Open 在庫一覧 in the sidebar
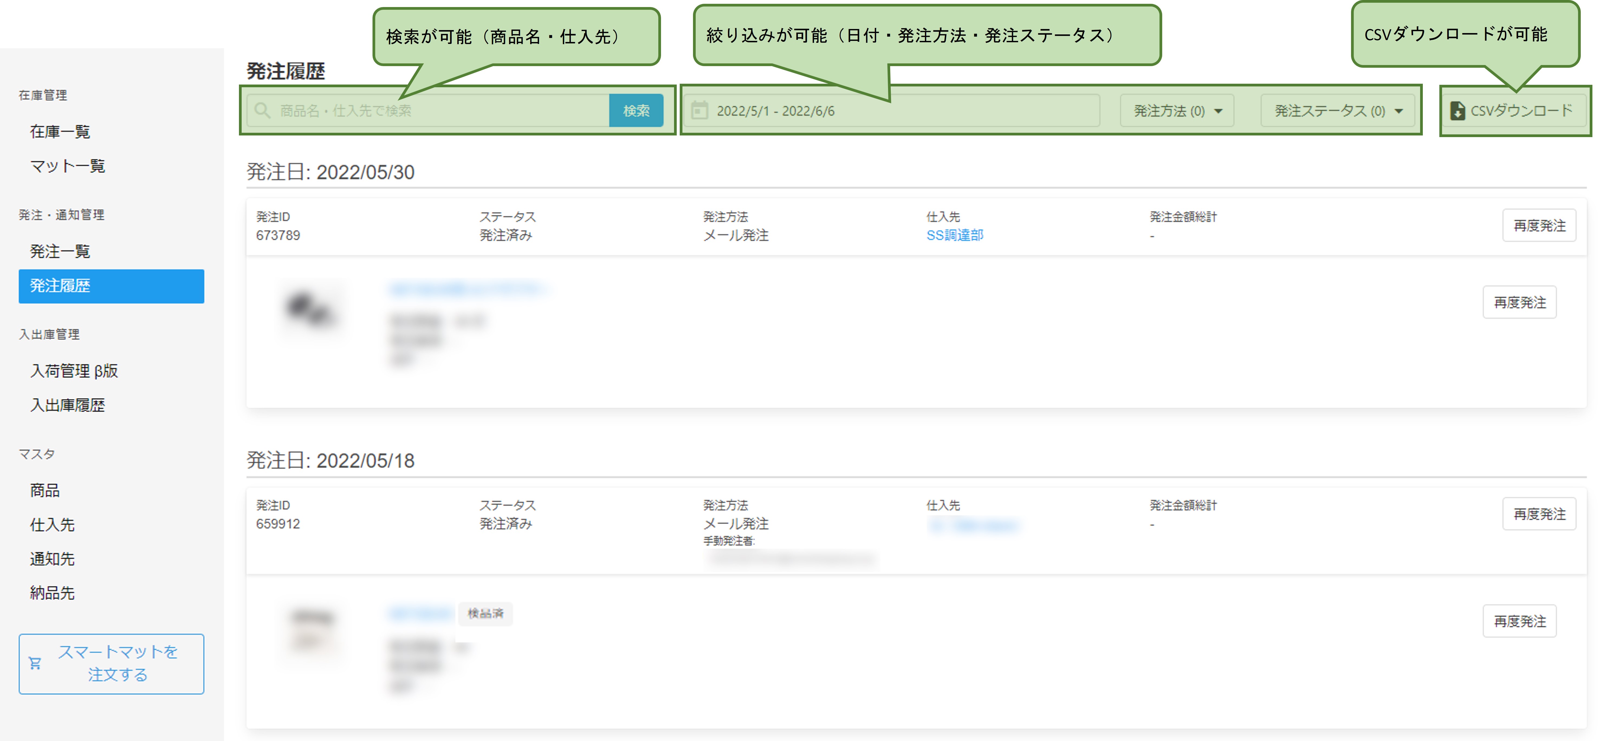Image resolution: width=1600 pixels, height=741 pixels. tap(60, 132)
